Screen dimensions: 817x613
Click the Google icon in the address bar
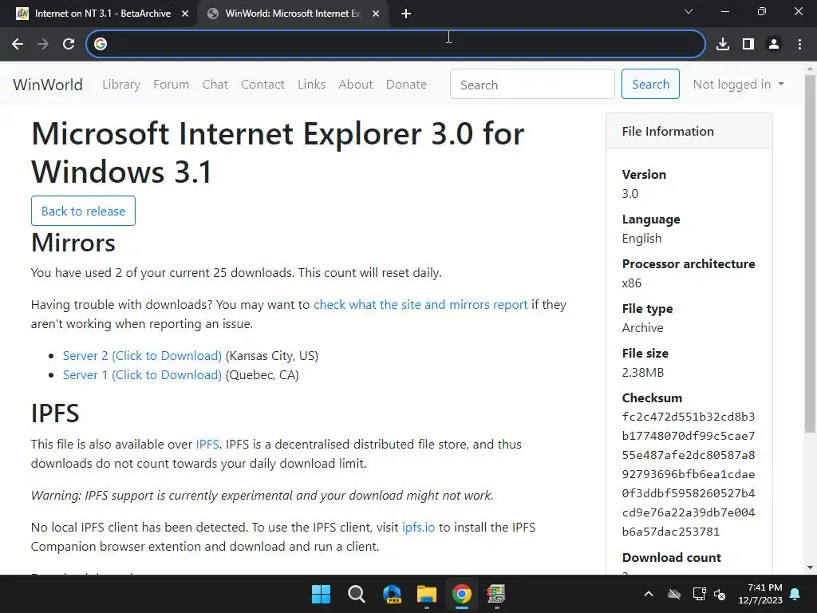click(101, 44)
